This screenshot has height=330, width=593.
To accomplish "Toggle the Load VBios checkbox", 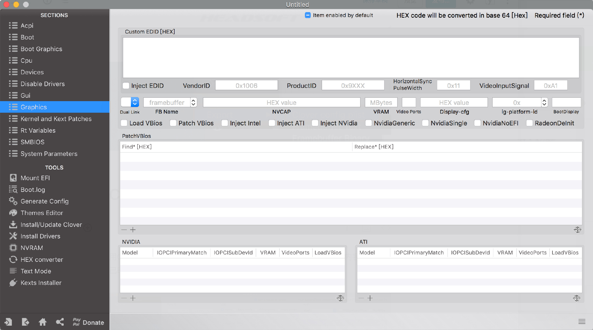I will [124, 123].
